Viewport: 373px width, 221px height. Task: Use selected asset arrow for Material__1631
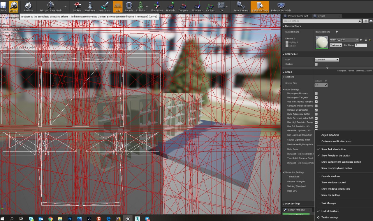pos(361,40)
